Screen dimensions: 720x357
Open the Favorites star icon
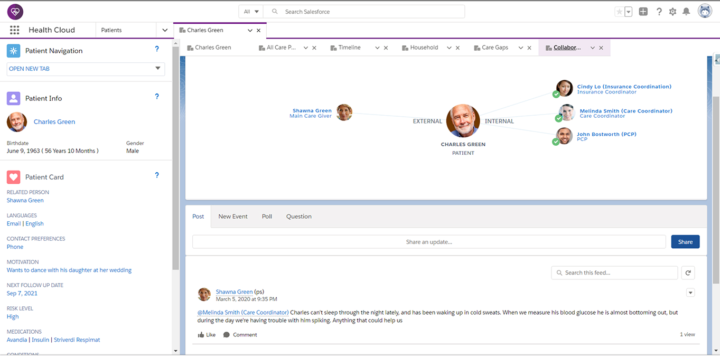tap(619, 12)
